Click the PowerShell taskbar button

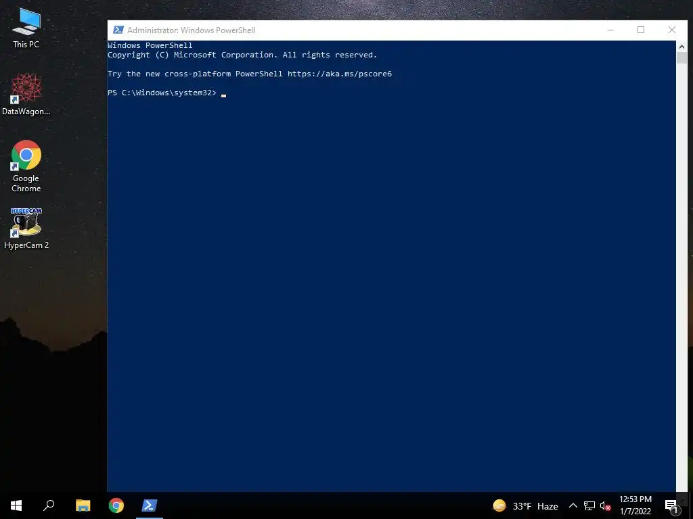coord(150,505)
